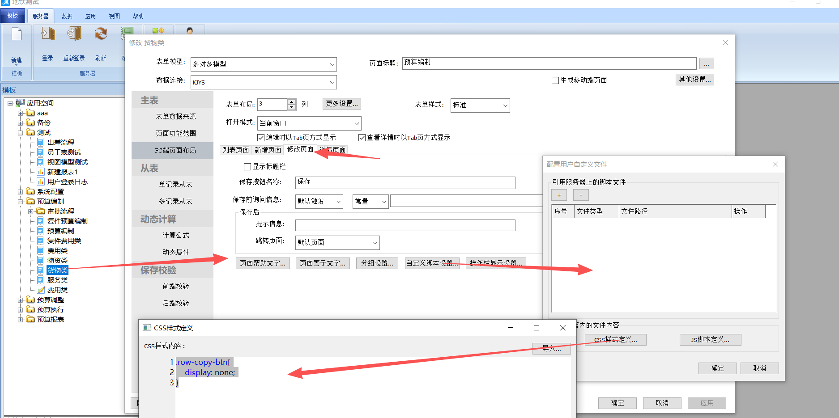The width and height of the screenshot is (839, 418).
Task: Click the 刷新 refresh arrows icon
Action: click(101, 34)
